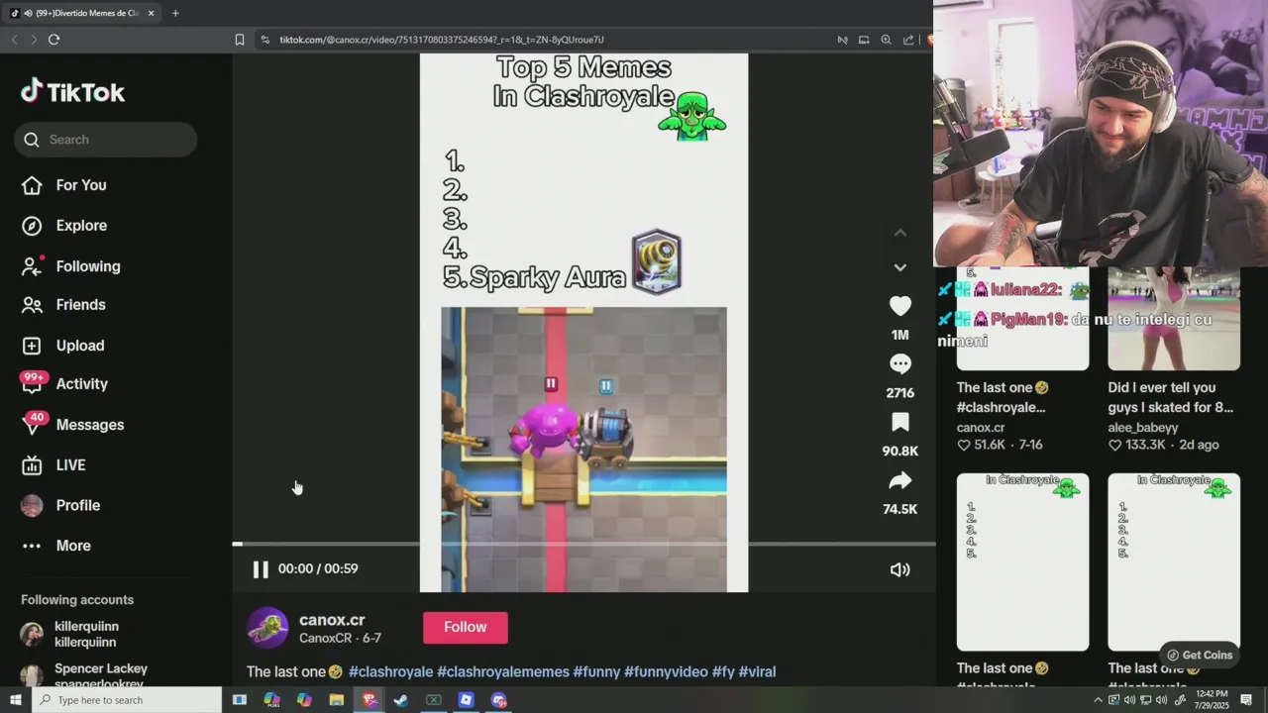Open the TikTok home logo

click(x=72, y=92)
